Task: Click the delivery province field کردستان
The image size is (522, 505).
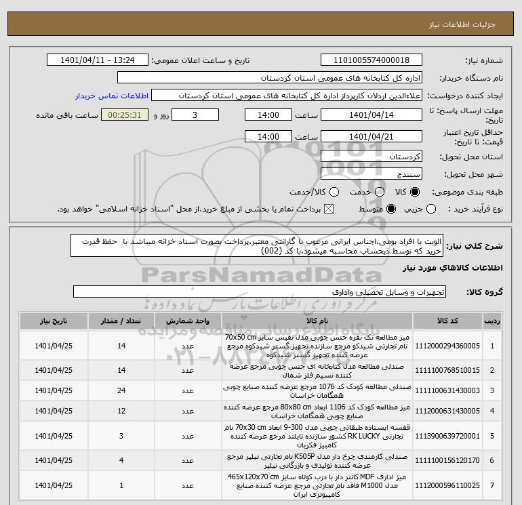Action: pos(372,156)
